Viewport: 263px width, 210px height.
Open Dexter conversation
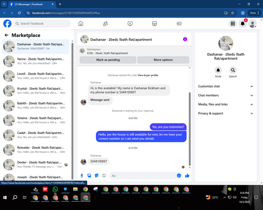click(35, 164)
